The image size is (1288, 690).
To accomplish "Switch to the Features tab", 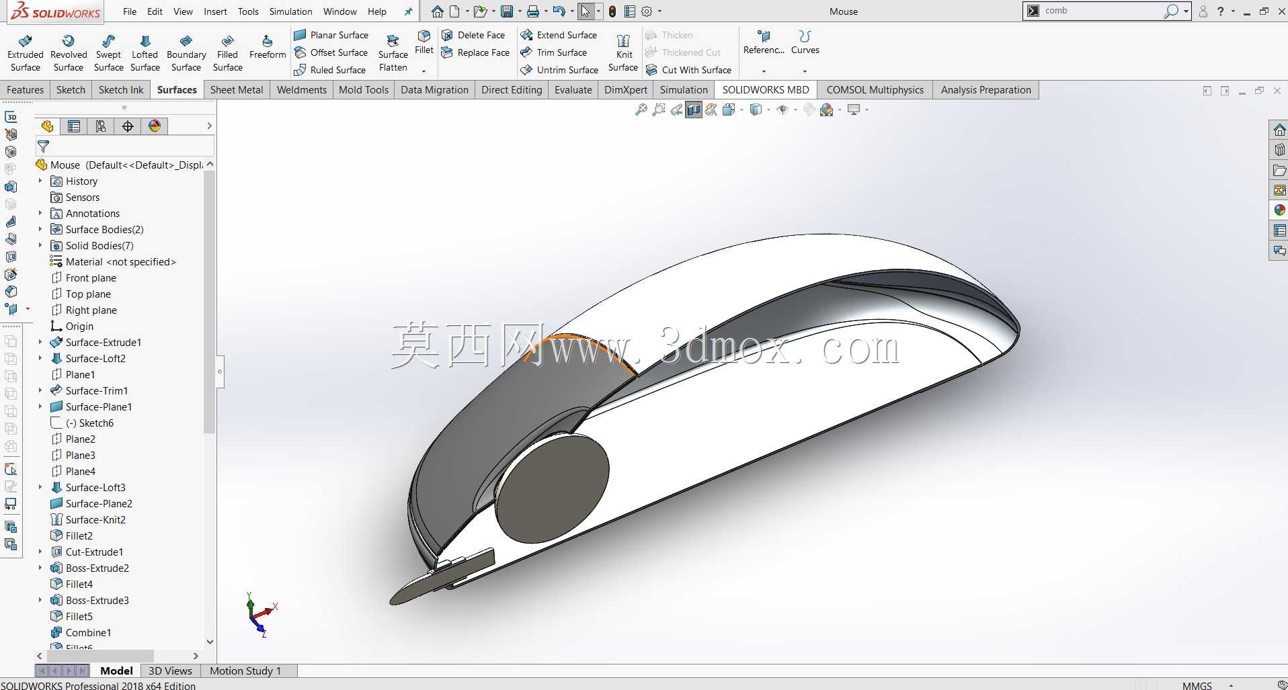I will pyautogui.click(x=25, y=90).
